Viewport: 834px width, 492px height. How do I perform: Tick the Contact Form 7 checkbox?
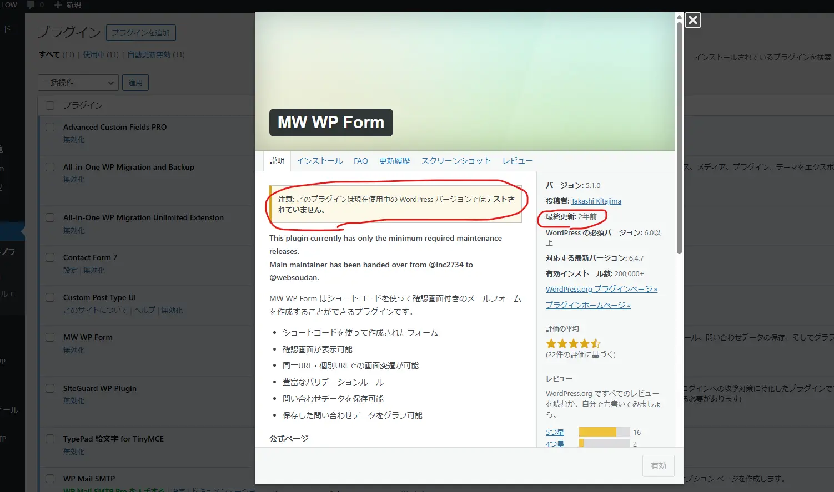pyautogui.click(x=50, y=257)
